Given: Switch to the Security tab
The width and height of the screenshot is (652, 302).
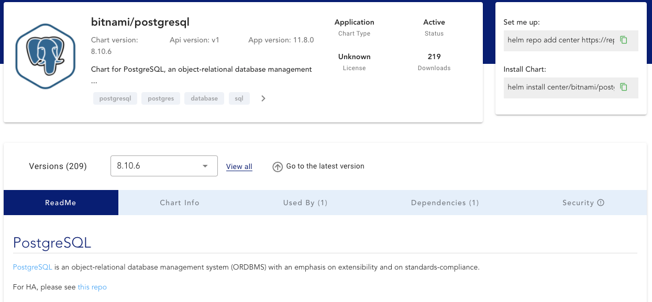Looking at the screenshot, I should point(578,203).
